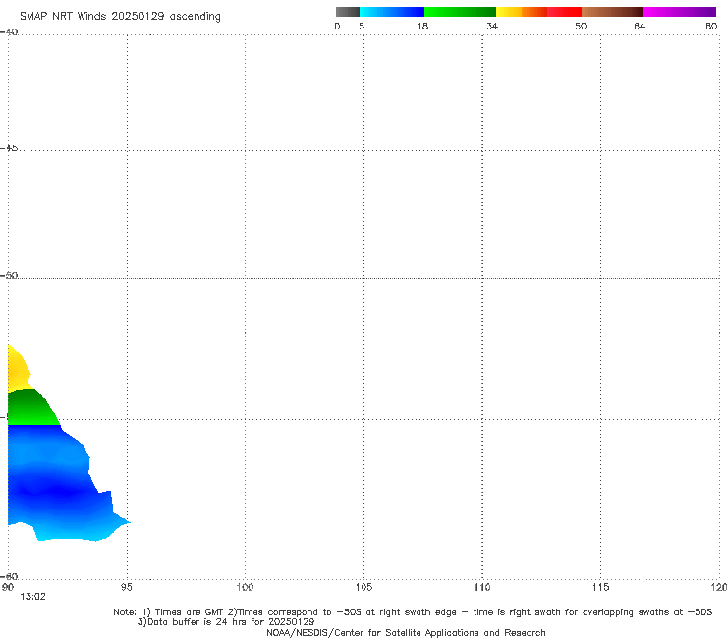Click the brown segment of the color bar

click(x=612, y=12)
